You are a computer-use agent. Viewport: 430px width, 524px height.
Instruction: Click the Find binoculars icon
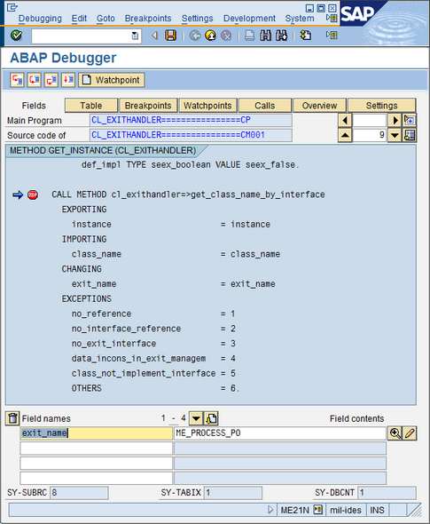tap(266, 36)
